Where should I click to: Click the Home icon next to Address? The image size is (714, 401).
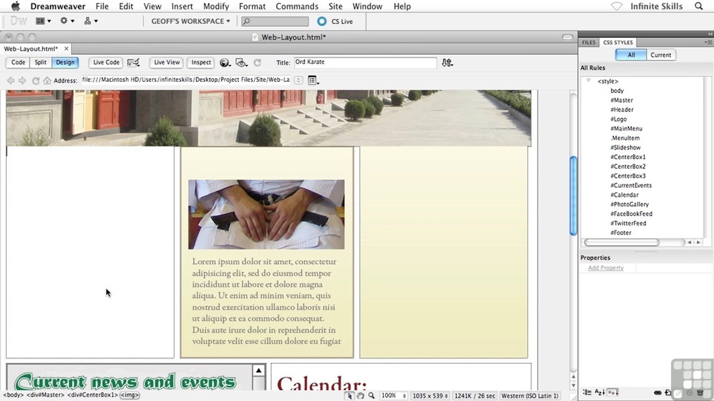point(47,80)
